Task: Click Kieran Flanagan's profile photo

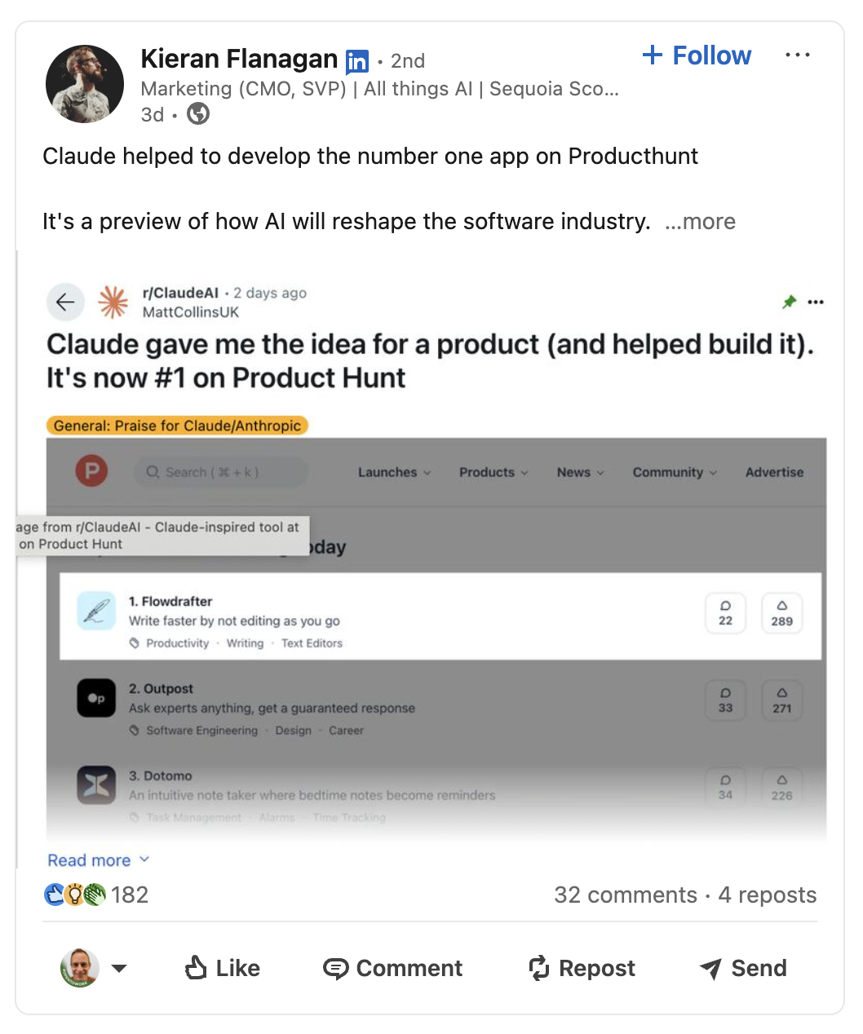Action: [85, 84]
